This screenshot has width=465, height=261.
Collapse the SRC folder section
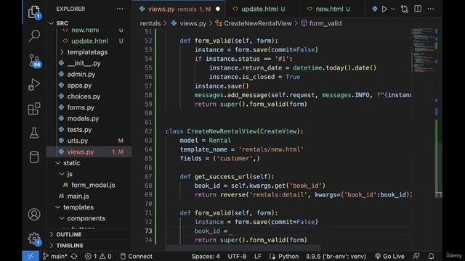point(62,23)
